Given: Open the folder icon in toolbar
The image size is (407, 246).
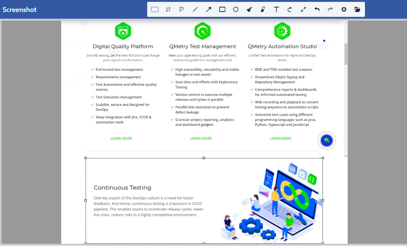Looking at the screenshot, I should click(x=357, y=9).
